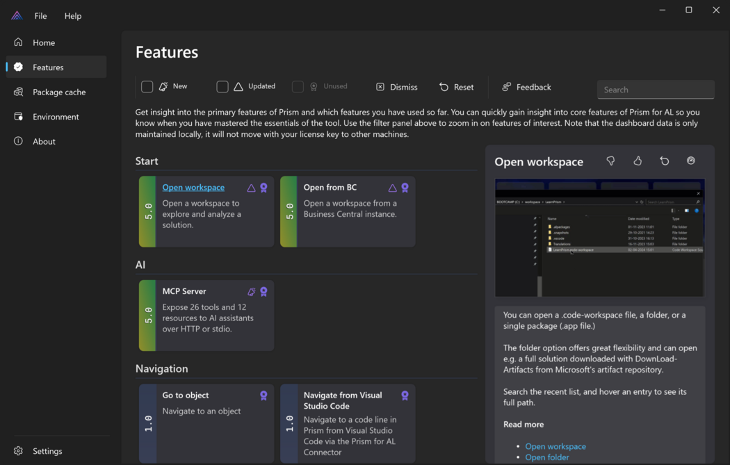Click the Updated filter triangle icon
730x465 pixels.
coord(238,87)
